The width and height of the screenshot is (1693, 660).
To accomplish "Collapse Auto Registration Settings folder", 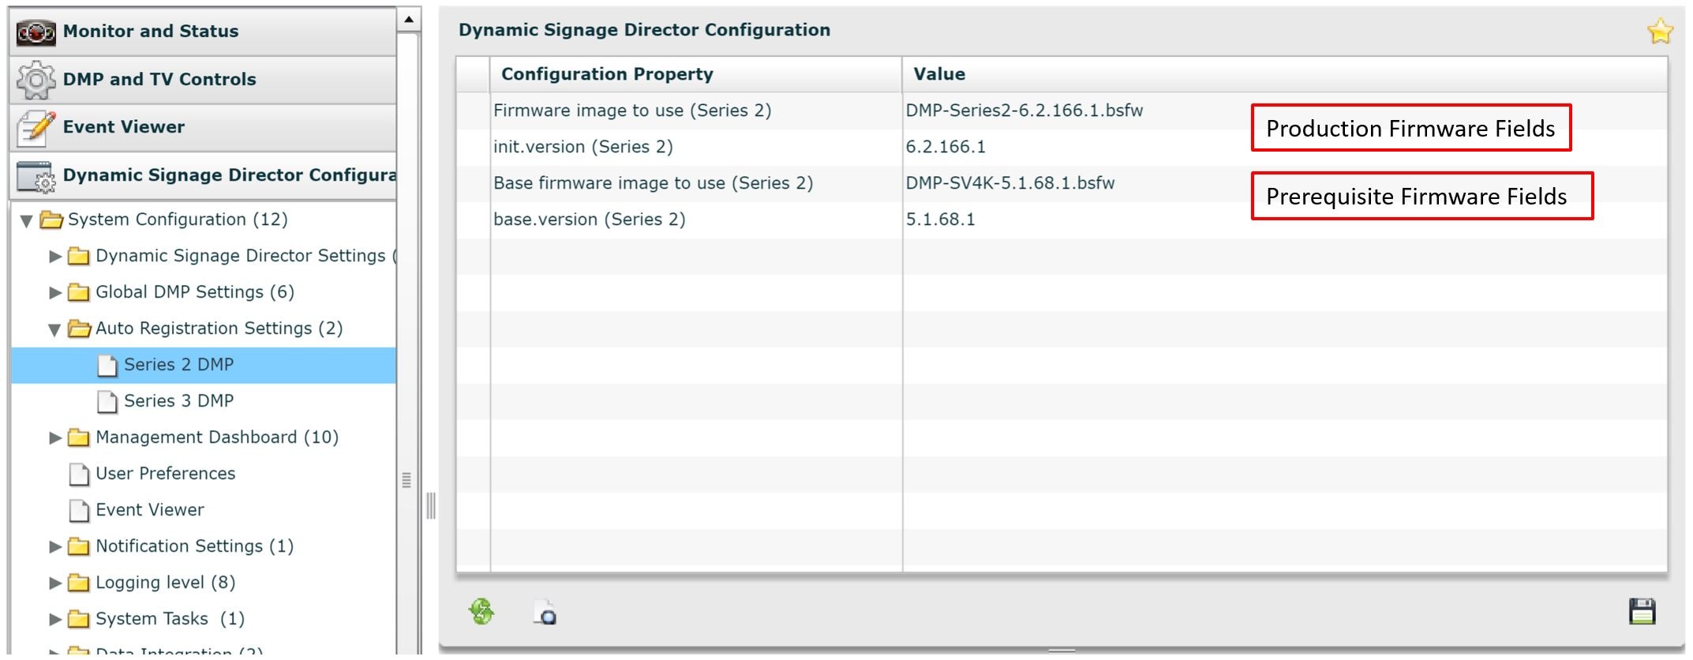I will 54,330.
